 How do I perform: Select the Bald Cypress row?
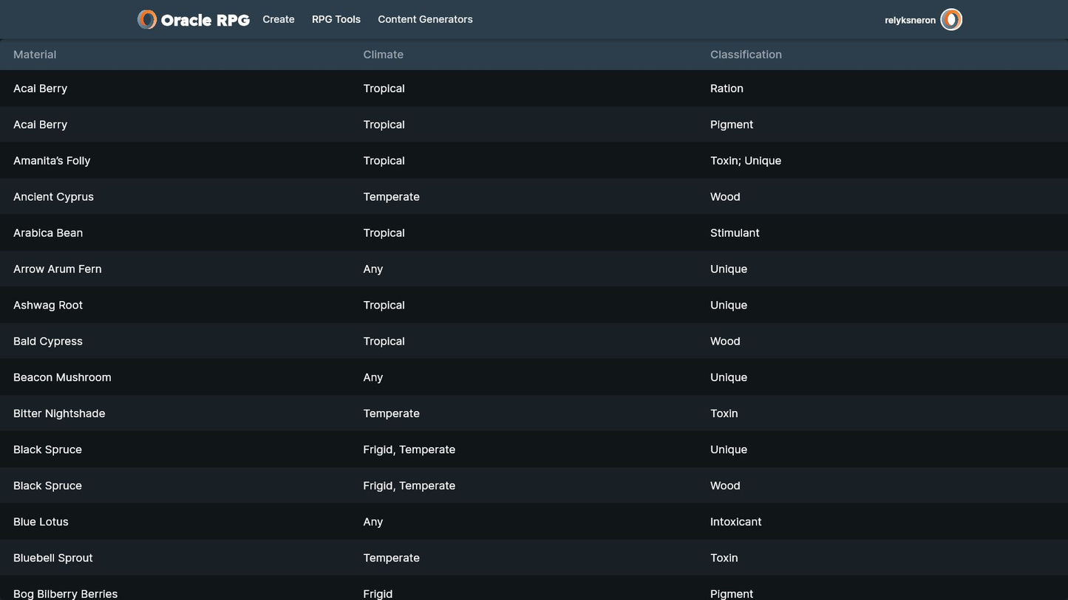tap(48, 342)
